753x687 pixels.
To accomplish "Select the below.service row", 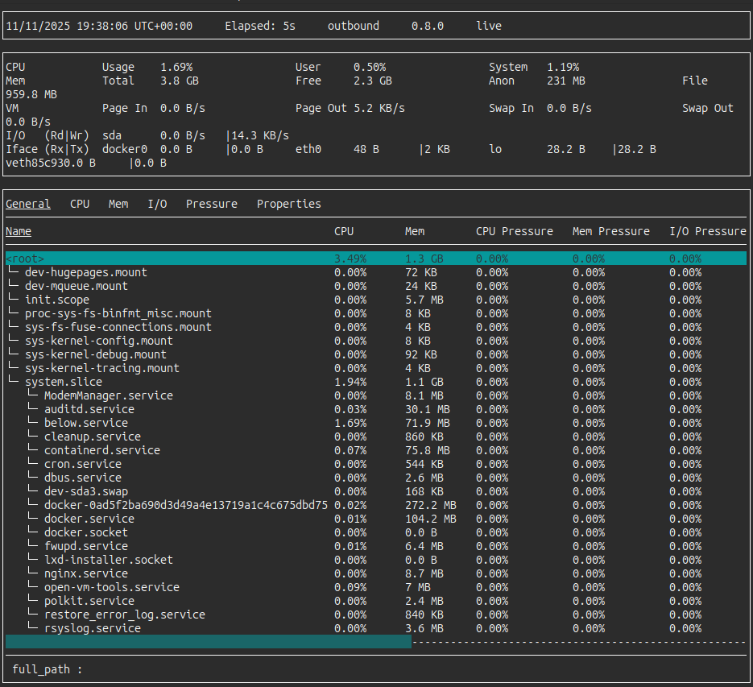I will [85, 423].
